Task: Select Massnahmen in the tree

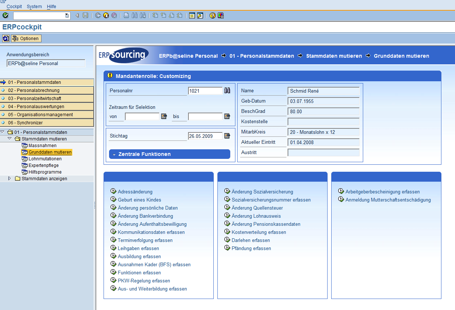Action: pyautogui.click(x=43, y=146)
